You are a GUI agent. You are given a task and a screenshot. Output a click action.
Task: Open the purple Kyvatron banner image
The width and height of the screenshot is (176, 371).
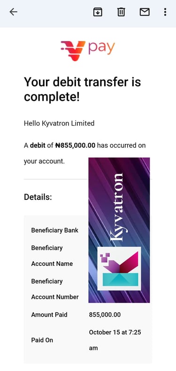point(119,230)
